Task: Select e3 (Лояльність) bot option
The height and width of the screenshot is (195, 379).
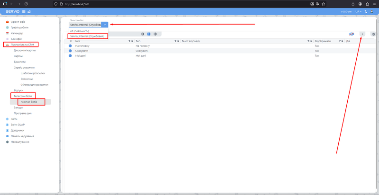Action: click(x=80, y=31)
